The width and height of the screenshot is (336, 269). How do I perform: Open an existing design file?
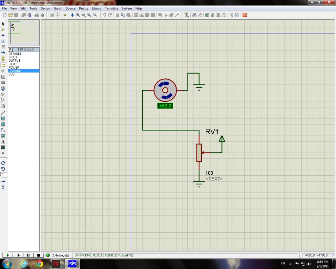click(x=10, y=15)
